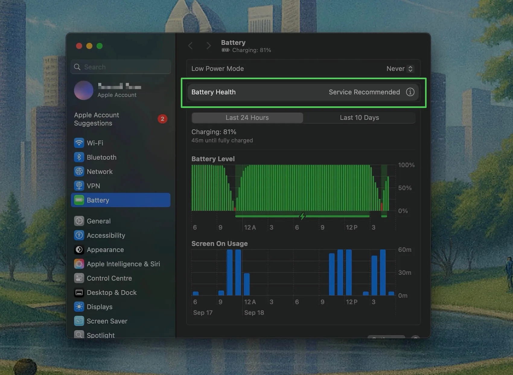Click the search magnifier icon
Viewport: 513px width, 375px height.
(77, 67)
